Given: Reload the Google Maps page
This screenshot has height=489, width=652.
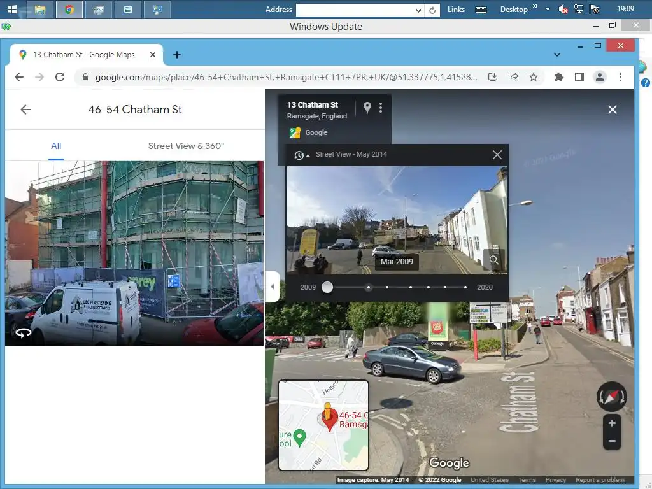Looking at the screenshot, I should [60, 77].
